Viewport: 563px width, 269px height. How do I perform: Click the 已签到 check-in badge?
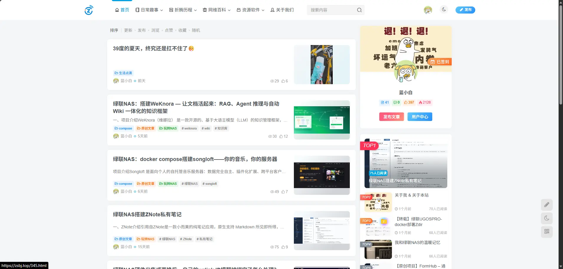(440, 62)
